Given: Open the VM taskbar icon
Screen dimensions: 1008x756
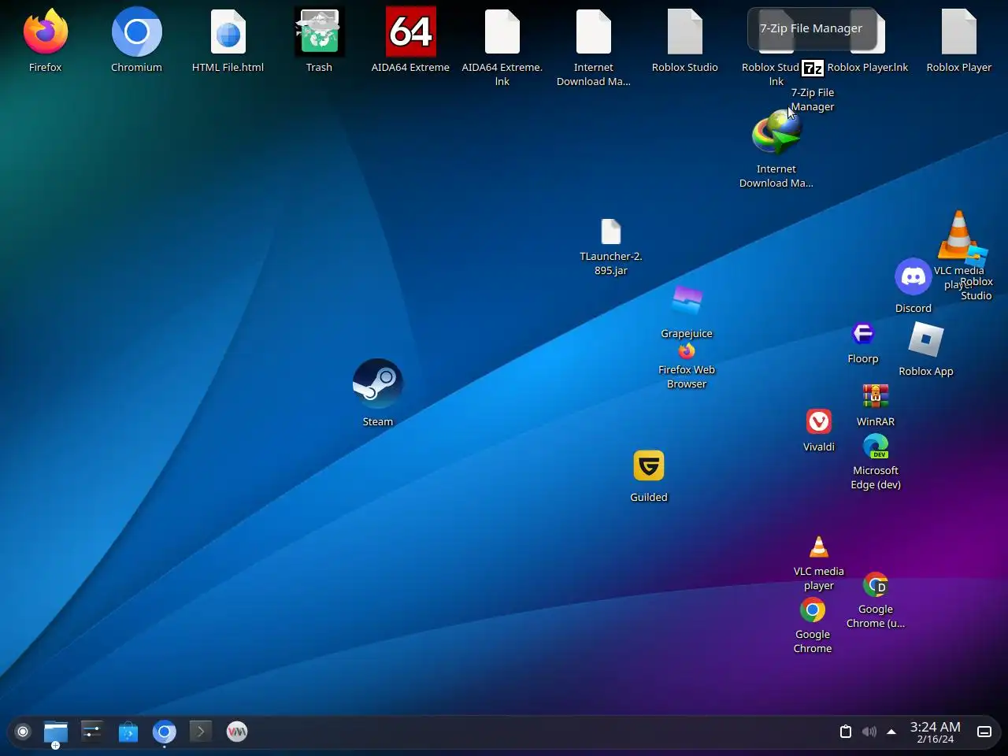Looking at the screenshot, I should click(x=237, y=732).
